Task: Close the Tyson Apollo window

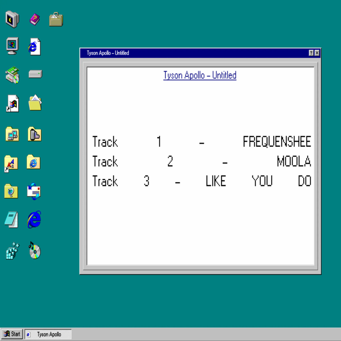Action: coord(317,53)
